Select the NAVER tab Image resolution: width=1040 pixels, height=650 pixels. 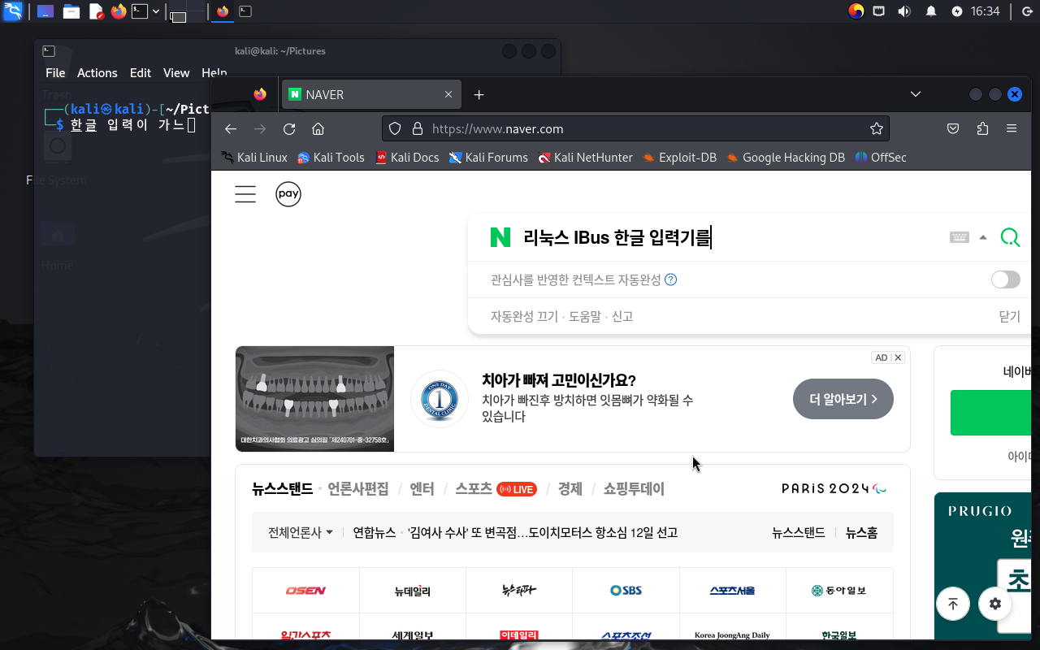(370, 94)
